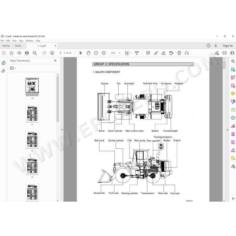
Task: Collapse the right tools pane arrow
Action: click(x=227, y=130)
